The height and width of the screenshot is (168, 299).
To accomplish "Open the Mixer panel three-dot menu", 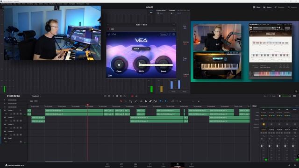I will tap(297, 106).
